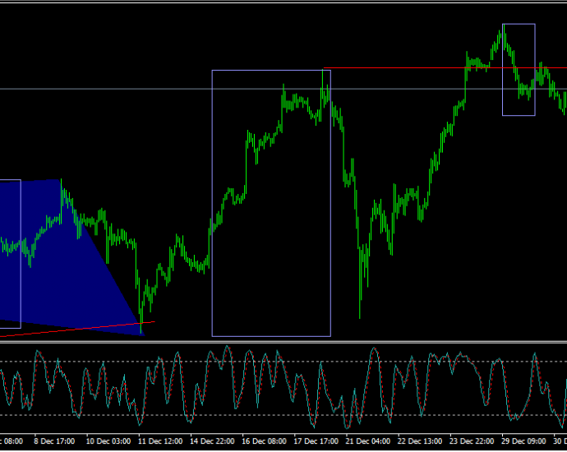Click the '10 Dec 03:00' time label
This screenshot has height=452, width=567.
coord(108,441)
